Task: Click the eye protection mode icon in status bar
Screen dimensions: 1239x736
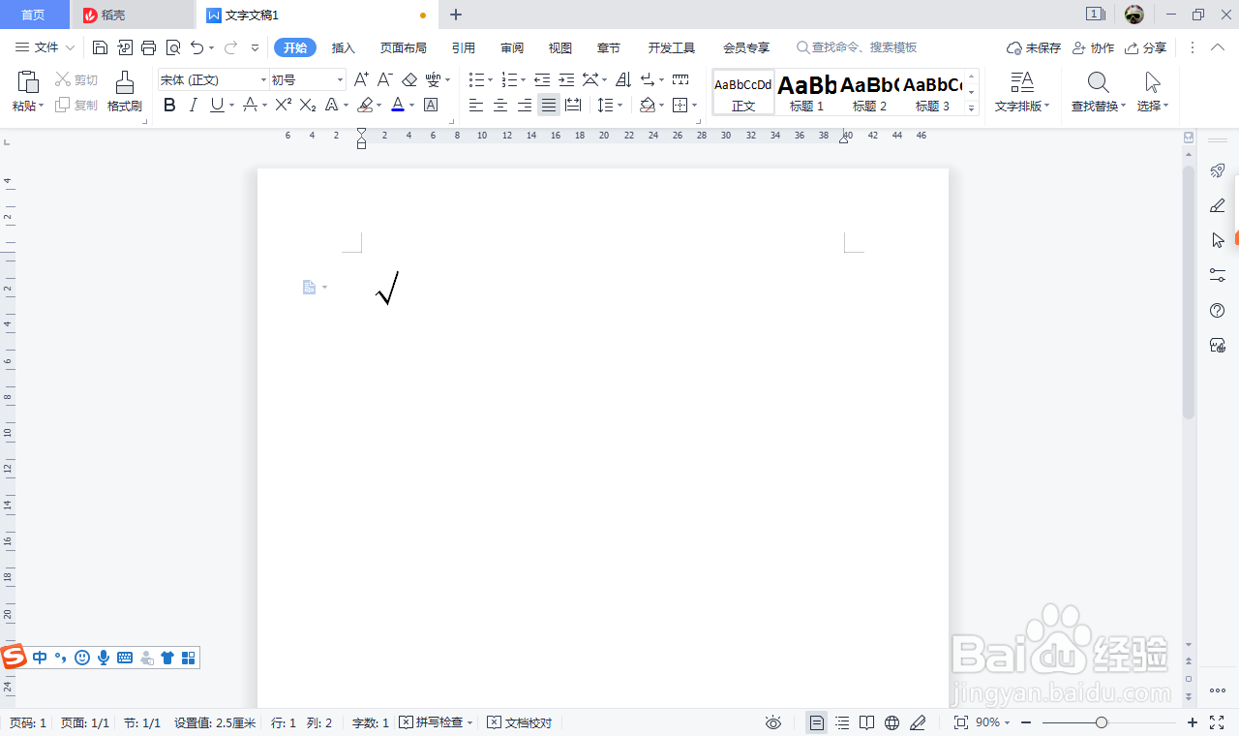Action: click(773, 722)
